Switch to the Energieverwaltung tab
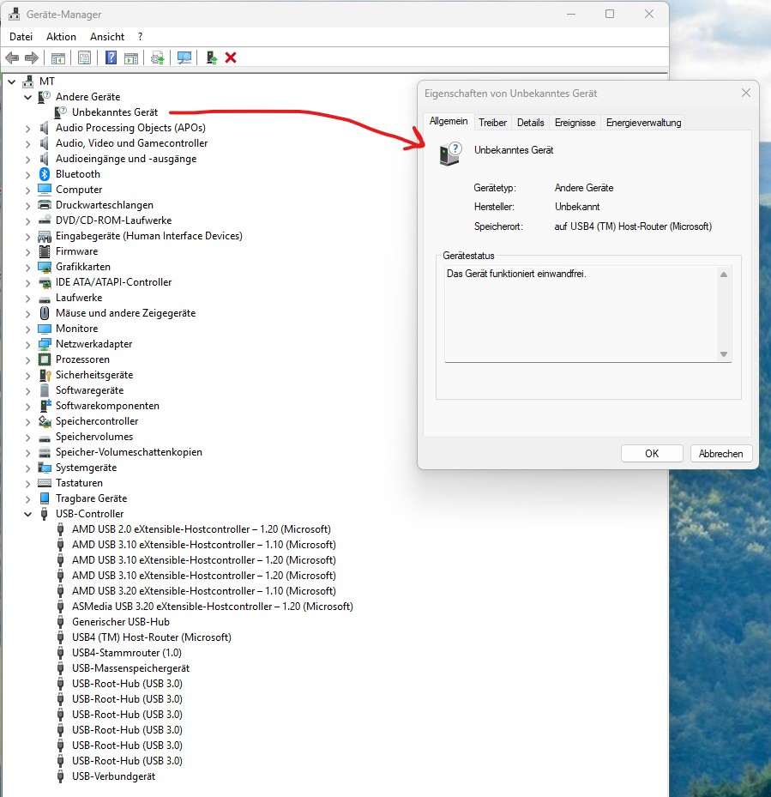771x797 pixels. pos(643,123)
